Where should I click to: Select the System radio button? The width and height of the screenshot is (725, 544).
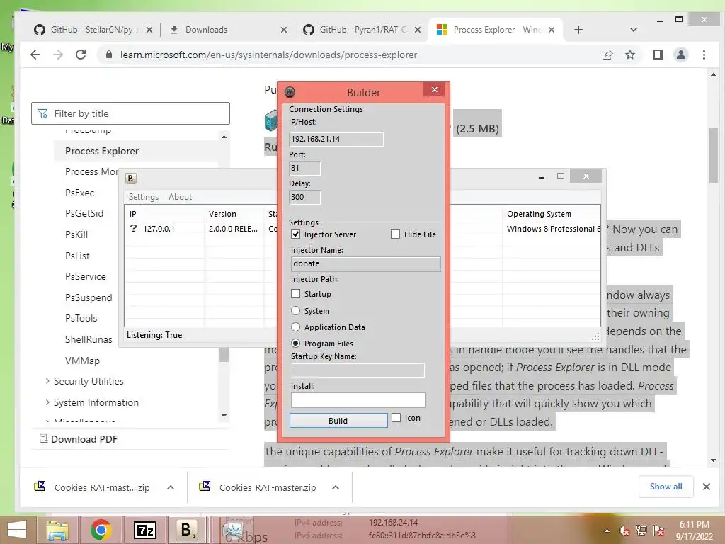click(295, 310)
